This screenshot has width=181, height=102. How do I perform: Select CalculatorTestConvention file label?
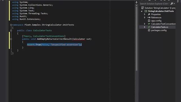point(163,24)
